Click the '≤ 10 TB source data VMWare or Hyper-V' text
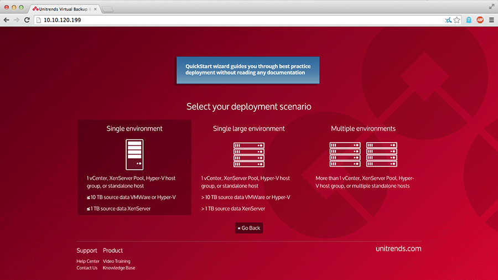The image size is (498, 280). (131, 197)
